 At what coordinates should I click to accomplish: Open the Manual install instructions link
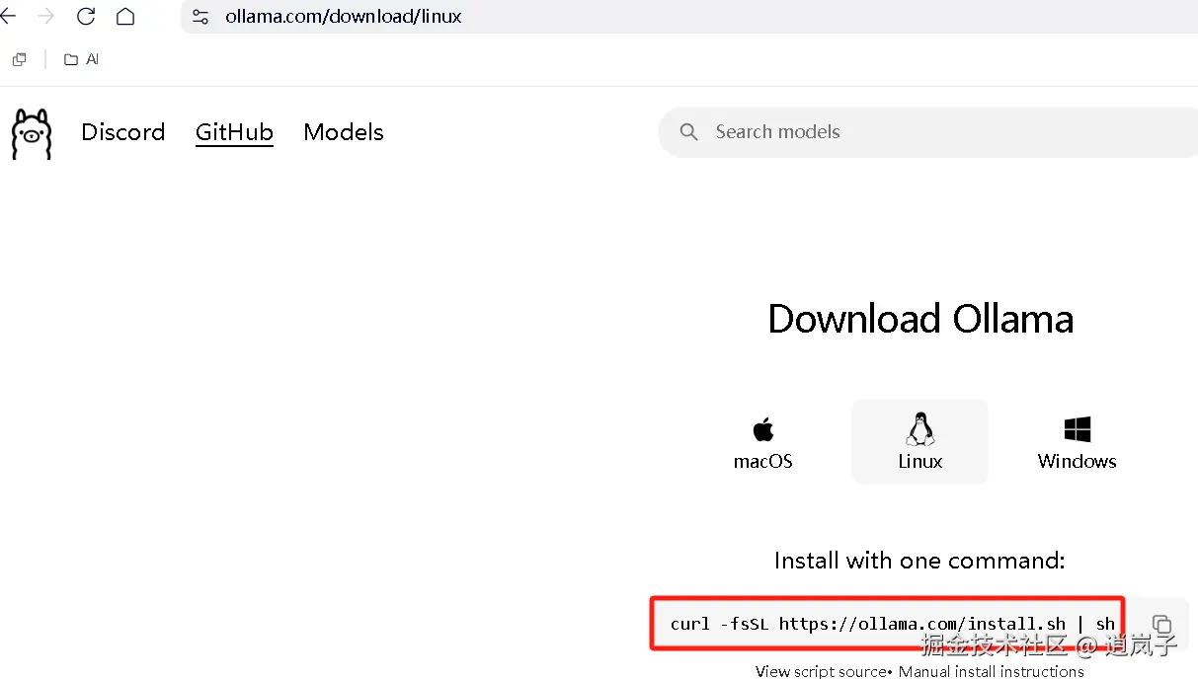coord(992,671)
